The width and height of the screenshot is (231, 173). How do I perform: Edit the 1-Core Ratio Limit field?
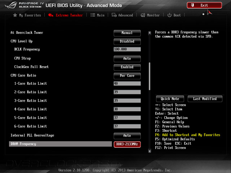(x=127, y=83)
